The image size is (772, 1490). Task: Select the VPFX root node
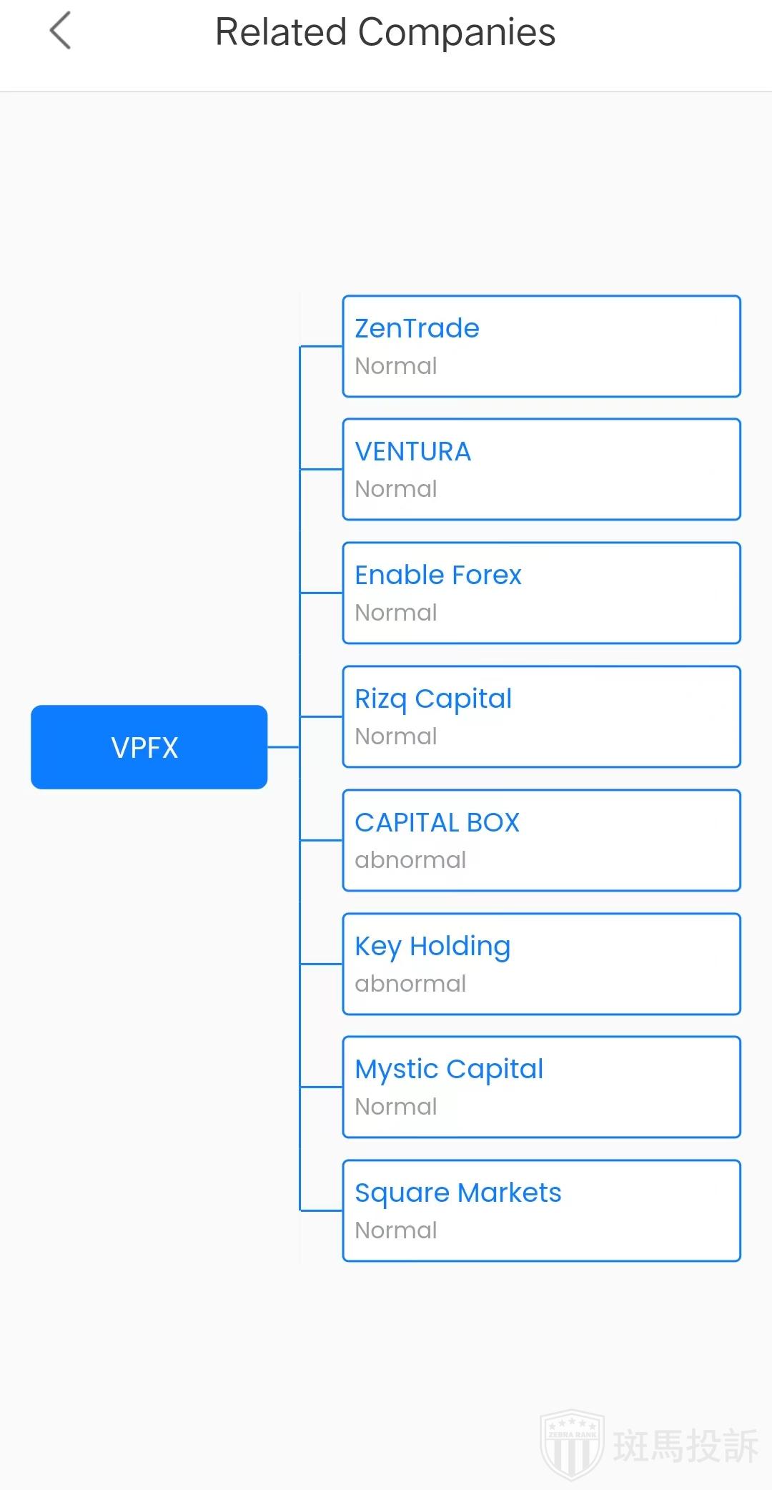[x=149, y=747]
